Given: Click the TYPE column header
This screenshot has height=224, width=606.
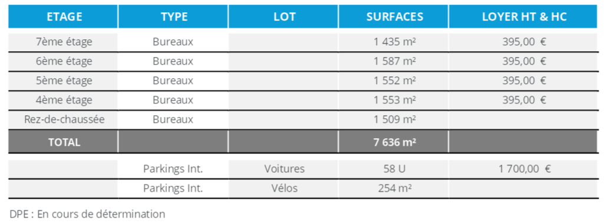Looking at the screenshot, I should 173,16.
